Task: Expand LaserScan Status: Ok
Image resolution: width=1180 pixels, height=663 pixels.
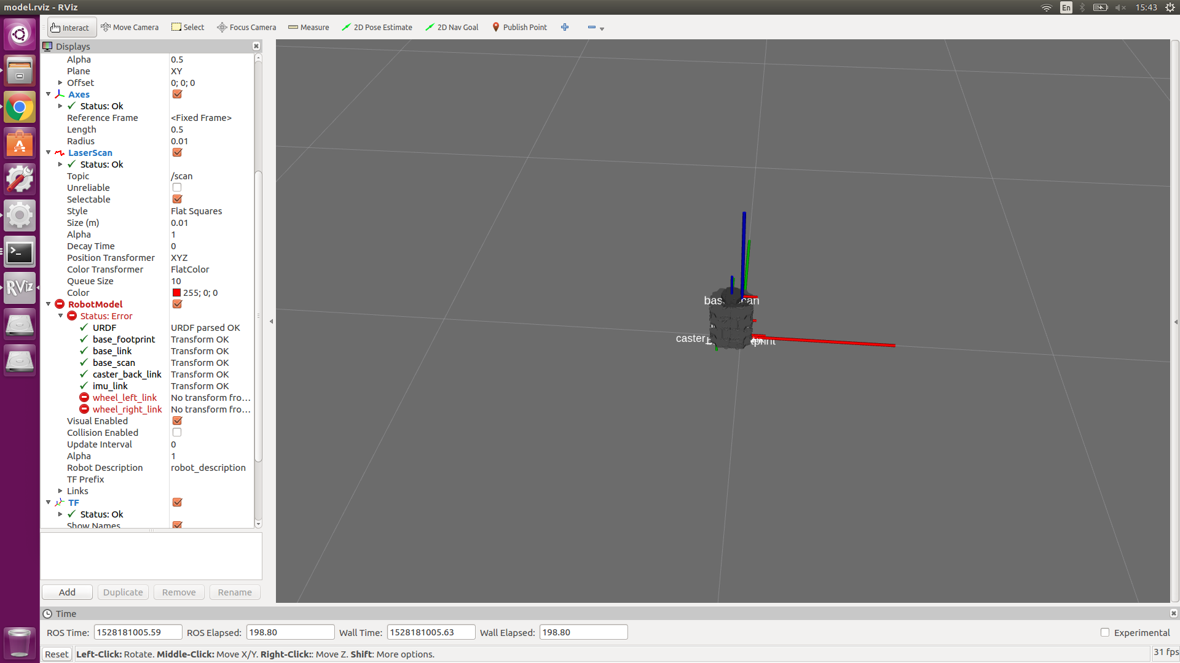Action: click(60, 165)
